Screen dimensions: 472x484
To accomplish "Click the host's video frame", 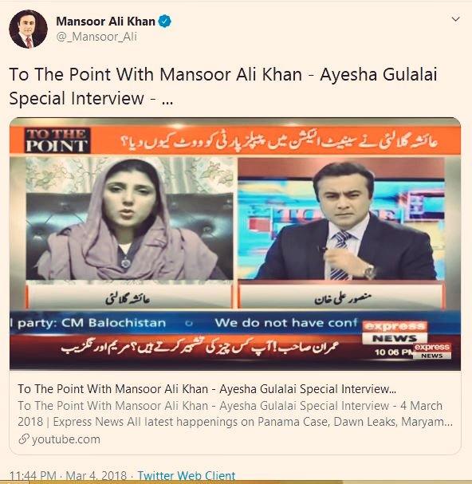I will (x=341, y=218).
